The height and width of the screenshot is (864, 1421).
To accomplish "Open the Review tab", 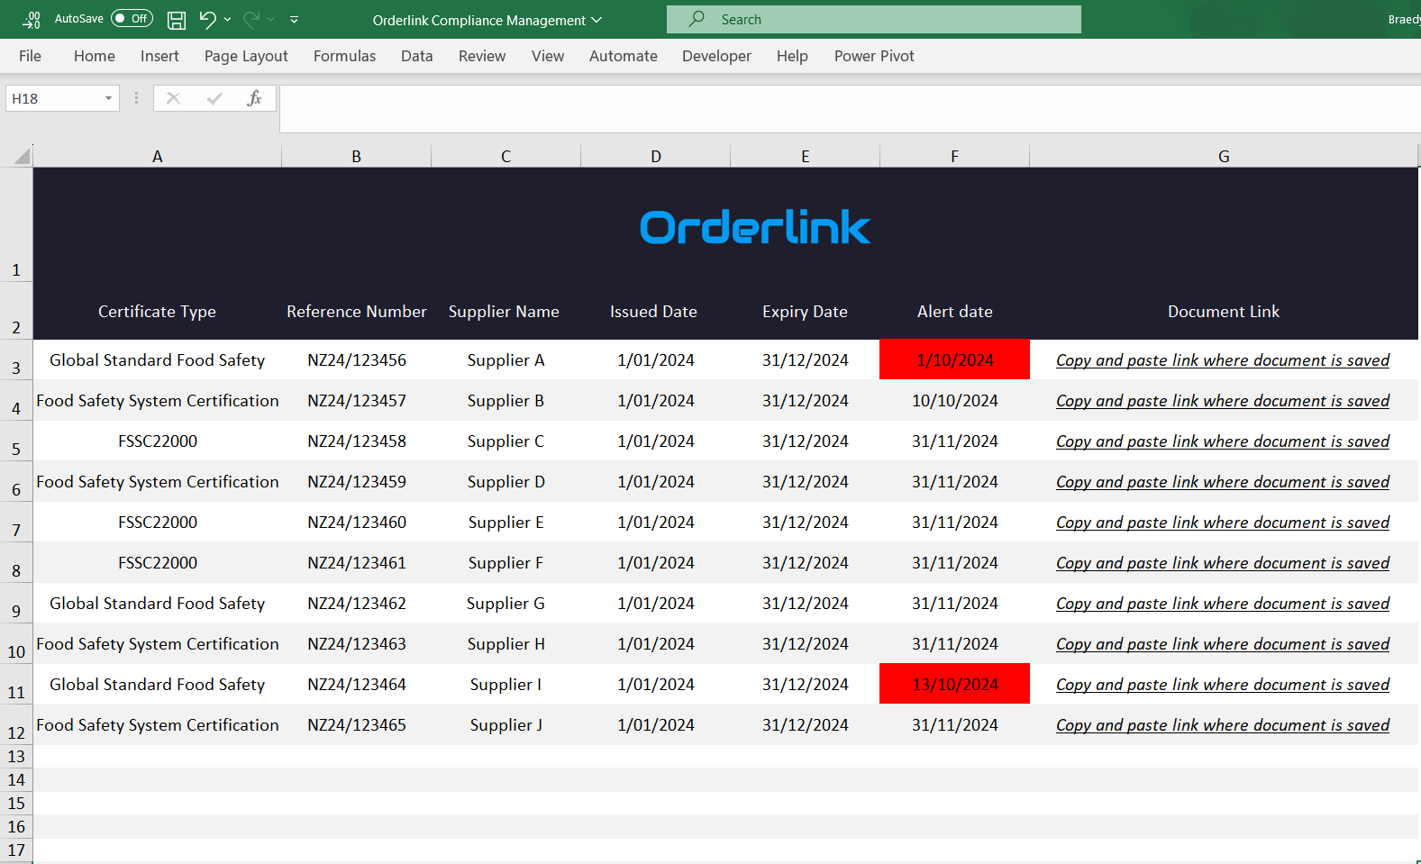I will tap(482, 56).
